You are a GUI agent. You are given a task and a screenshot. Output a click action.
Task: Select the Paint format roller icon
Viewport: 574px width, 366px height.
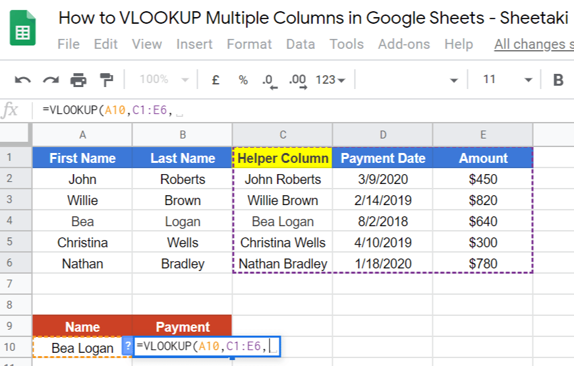coord(106,80)
